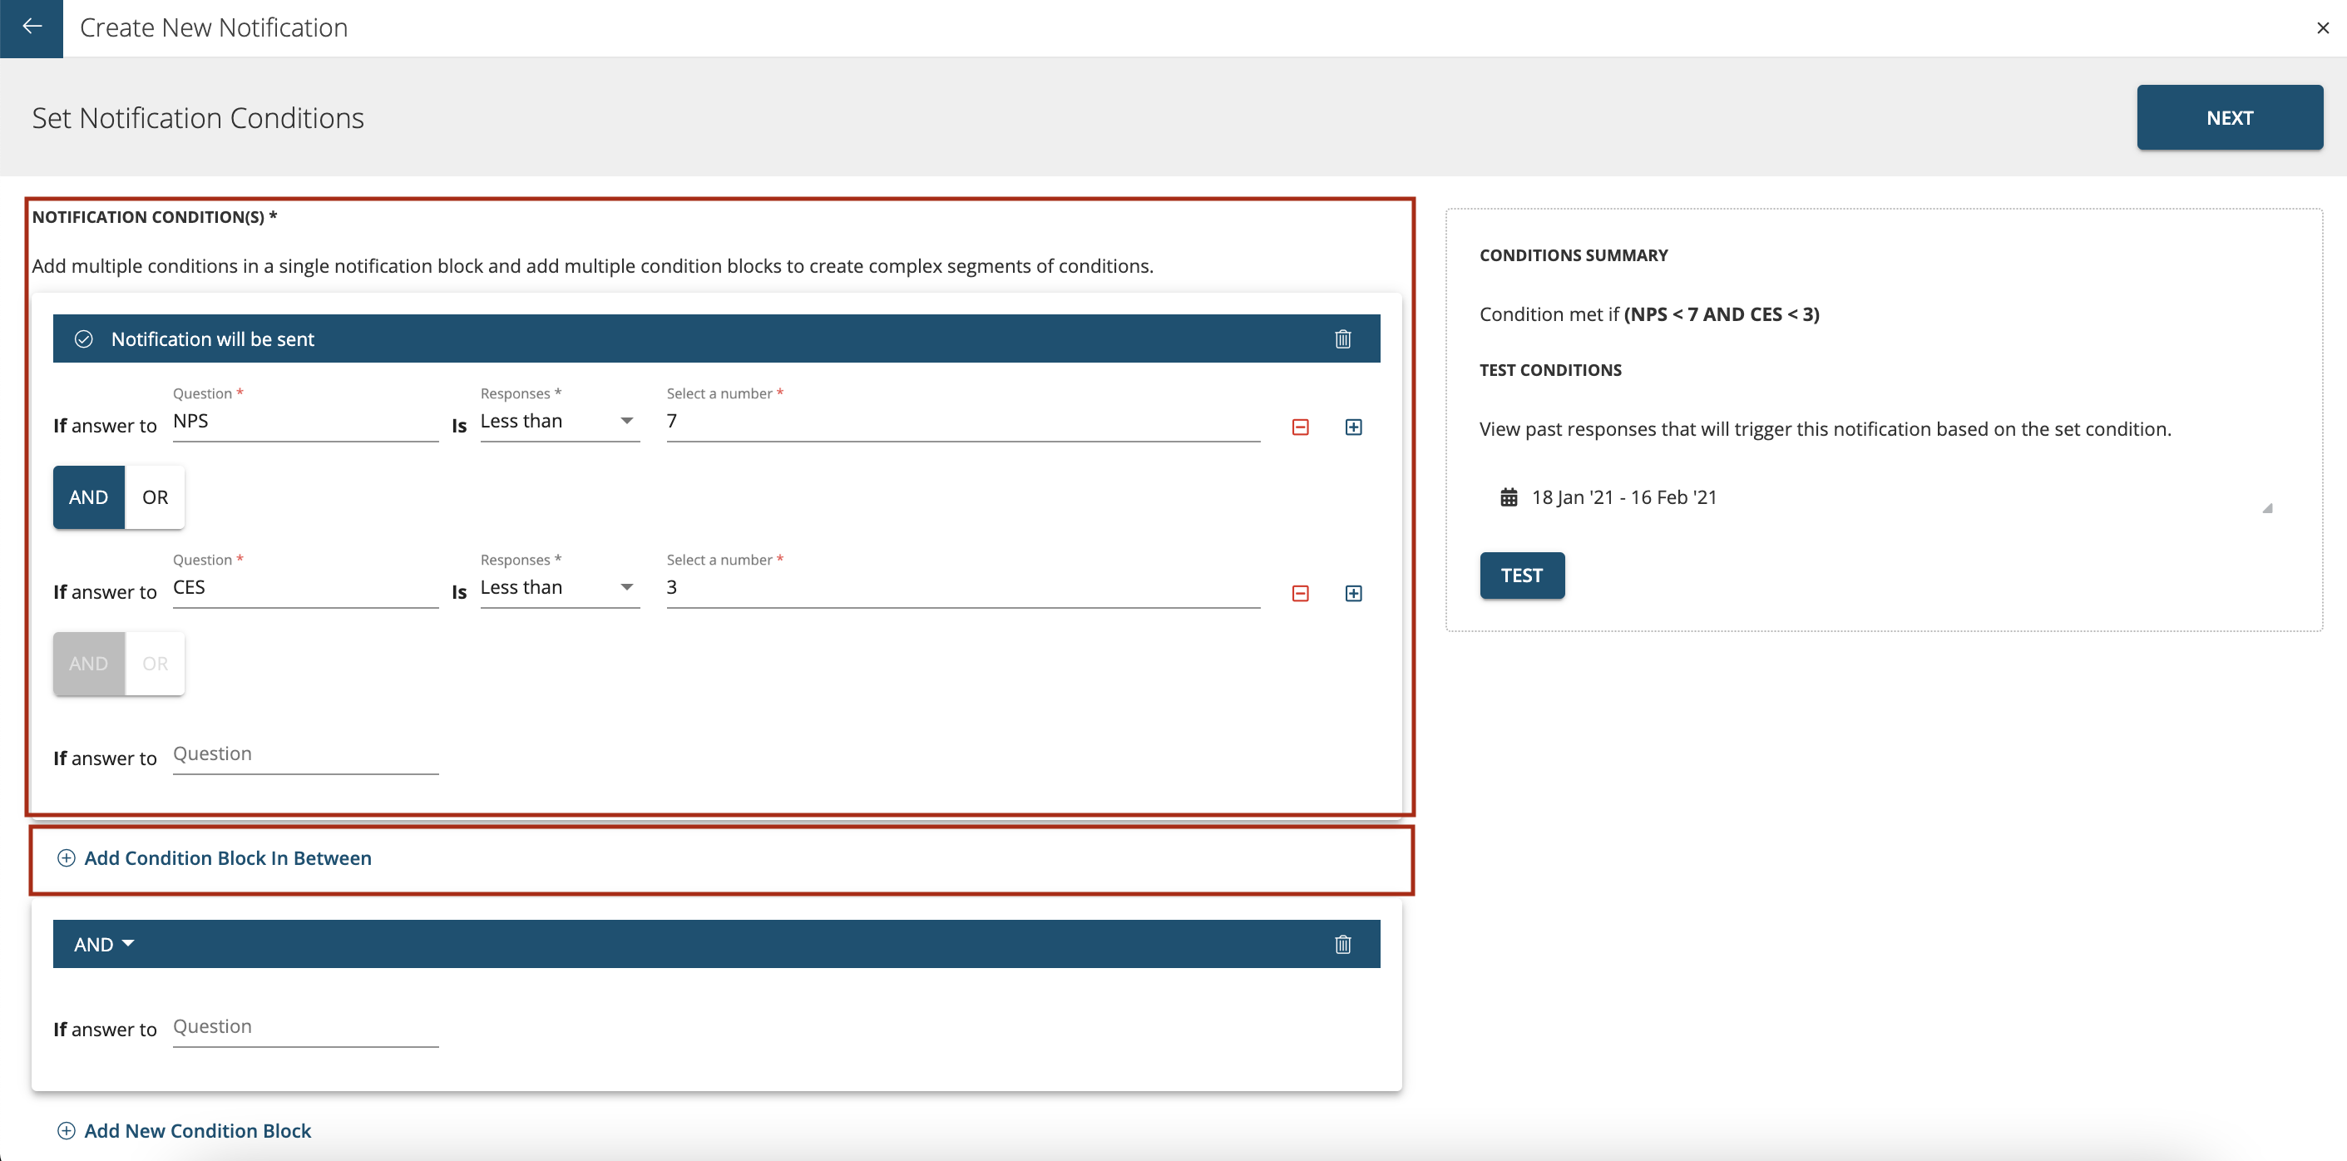Click the number field containing 3

click(963, 588)
